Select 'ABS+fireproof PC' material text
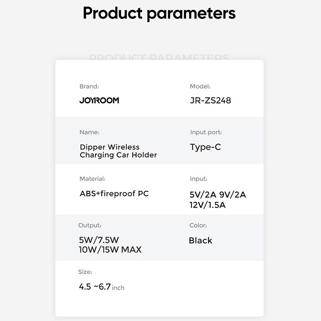 (x=114, y=193)
